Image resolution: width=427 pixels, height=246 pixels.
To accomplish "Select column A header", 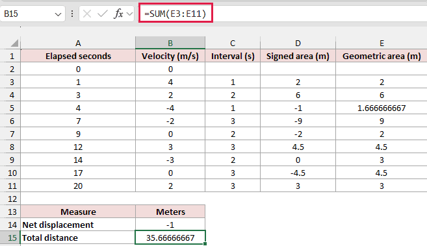I will (x=78, y=43).
